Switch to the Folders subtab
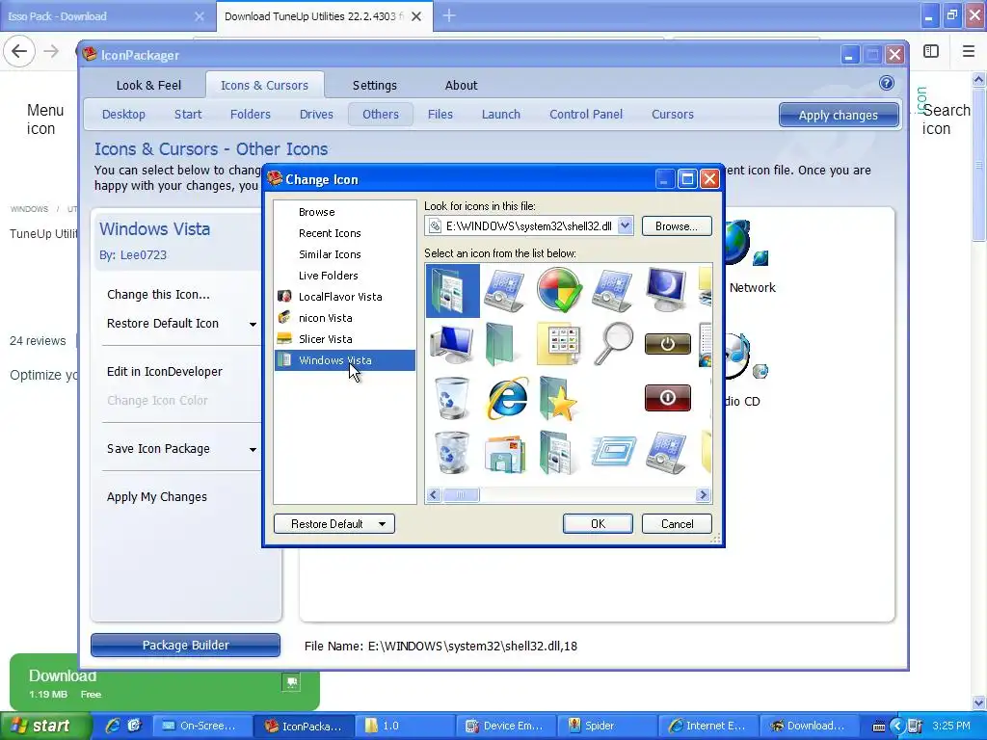 250,114
